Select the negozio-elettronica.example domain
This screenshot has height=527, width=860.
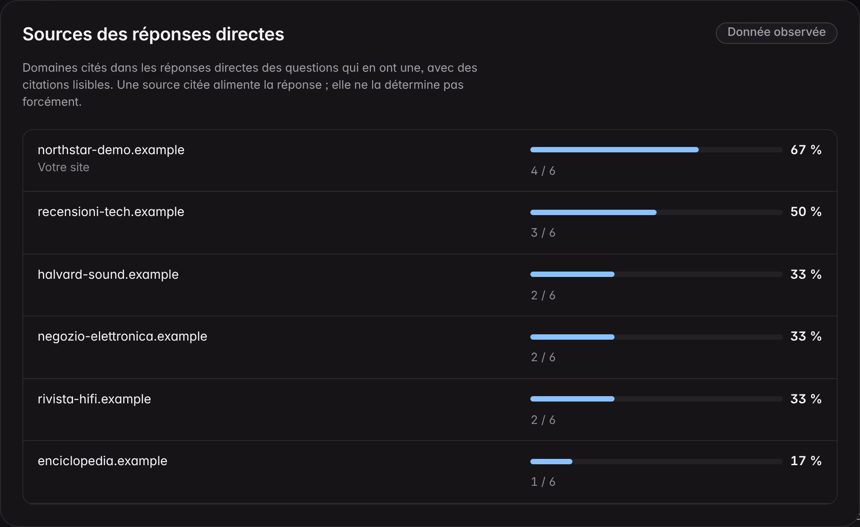[x=122, y=336]
